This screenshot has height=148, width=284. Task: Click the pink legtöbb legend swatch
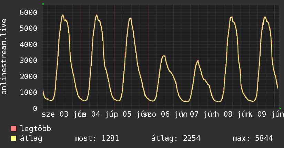pyautogui.click(x=13, y=128)
